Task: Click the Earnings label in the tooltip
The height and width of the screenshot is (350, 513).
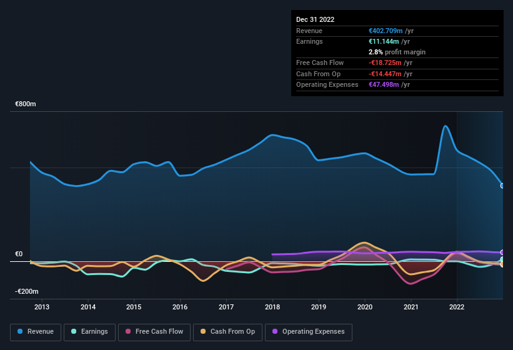Action: [309, 41]
